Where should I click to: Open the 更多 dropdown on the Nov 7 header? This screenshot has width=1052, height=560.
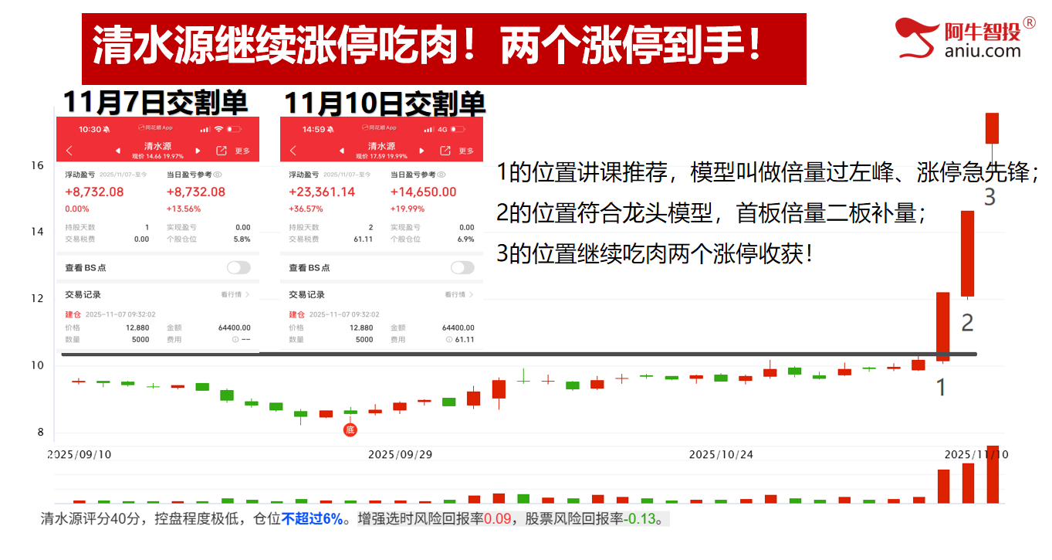click(243, 151)
